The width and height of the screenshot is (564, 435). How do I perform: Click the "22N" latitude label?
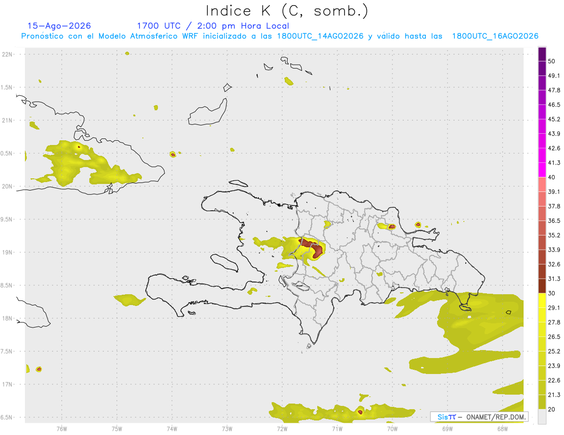[7, 54]
